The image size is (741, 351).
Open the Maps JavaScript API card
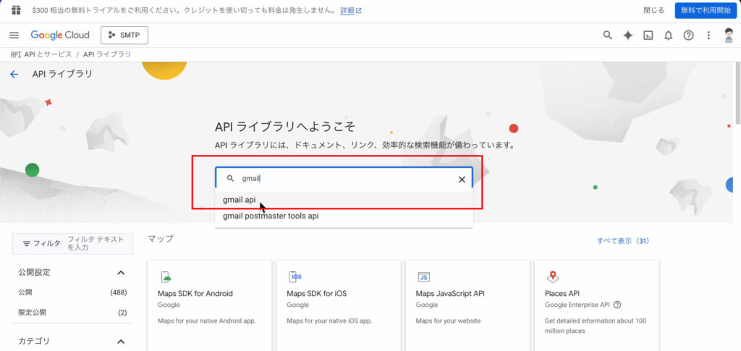(467, 305)
